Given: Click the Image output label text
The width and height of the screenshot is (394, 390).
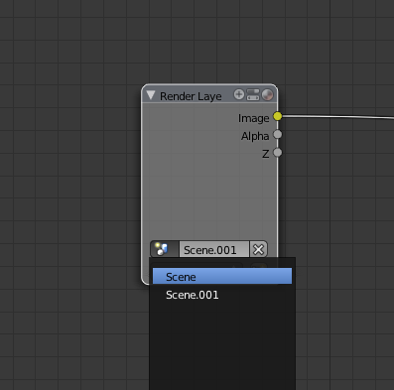Looking at the screenshot, I should [253, 118].
